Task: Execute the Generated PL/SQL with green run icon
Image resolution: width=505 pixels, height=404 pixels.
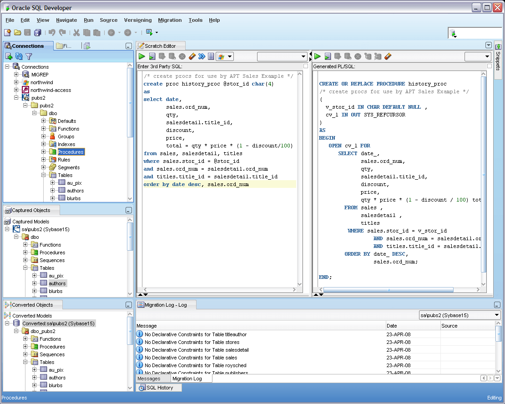Action: tap(317, 56)
